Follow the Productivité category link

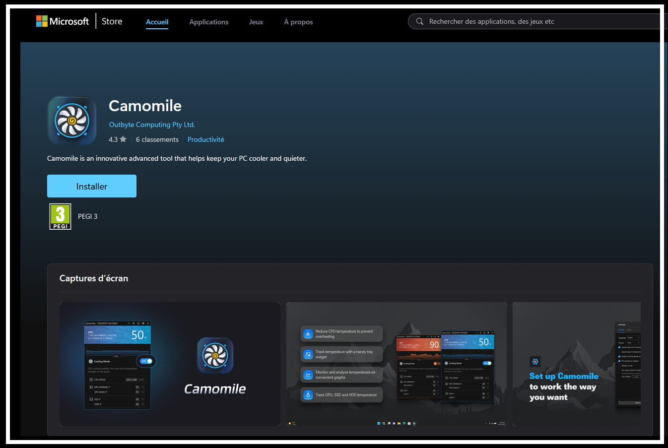(205, 139)
